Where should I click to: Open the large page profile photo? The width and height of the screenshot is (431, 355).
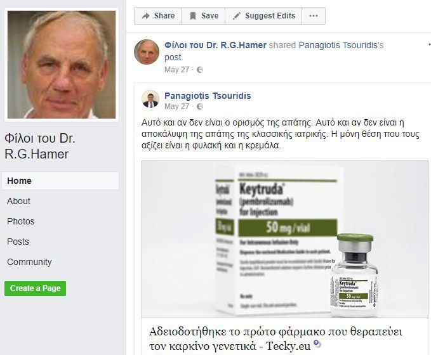click(62, 65)
